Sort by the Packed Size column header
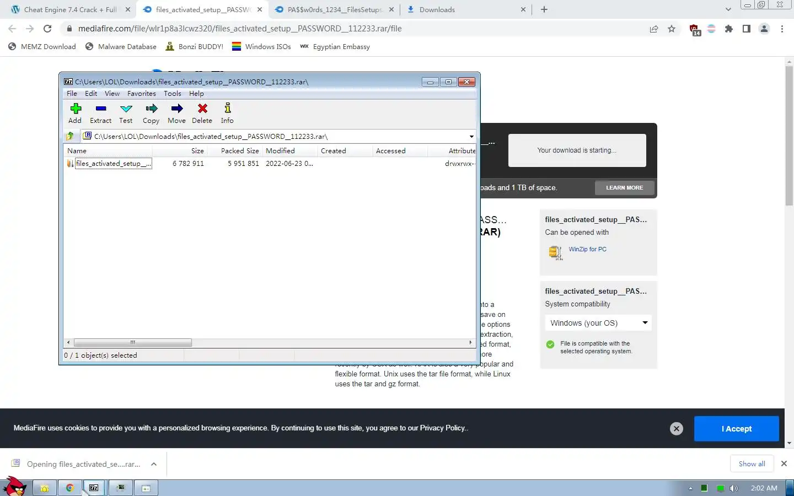 (x=235, y=150)
